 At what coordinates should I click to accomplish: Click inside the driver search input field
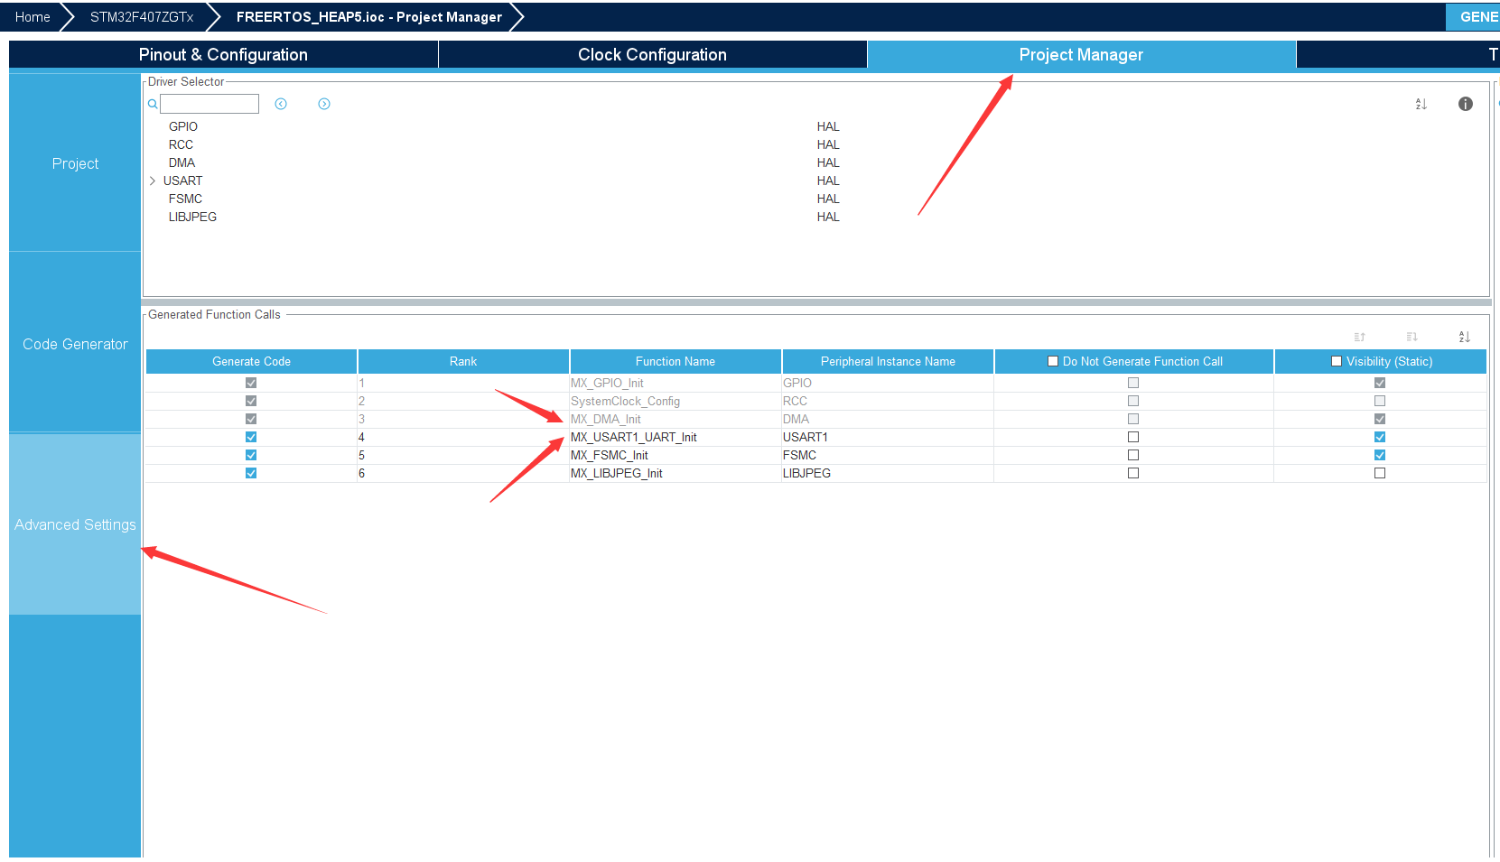click(209, 104)
